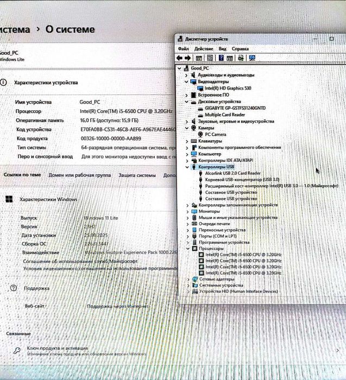Click the Очереди печати printer icon
Screen dimensions: 346x380
click(x=194, y=224)
